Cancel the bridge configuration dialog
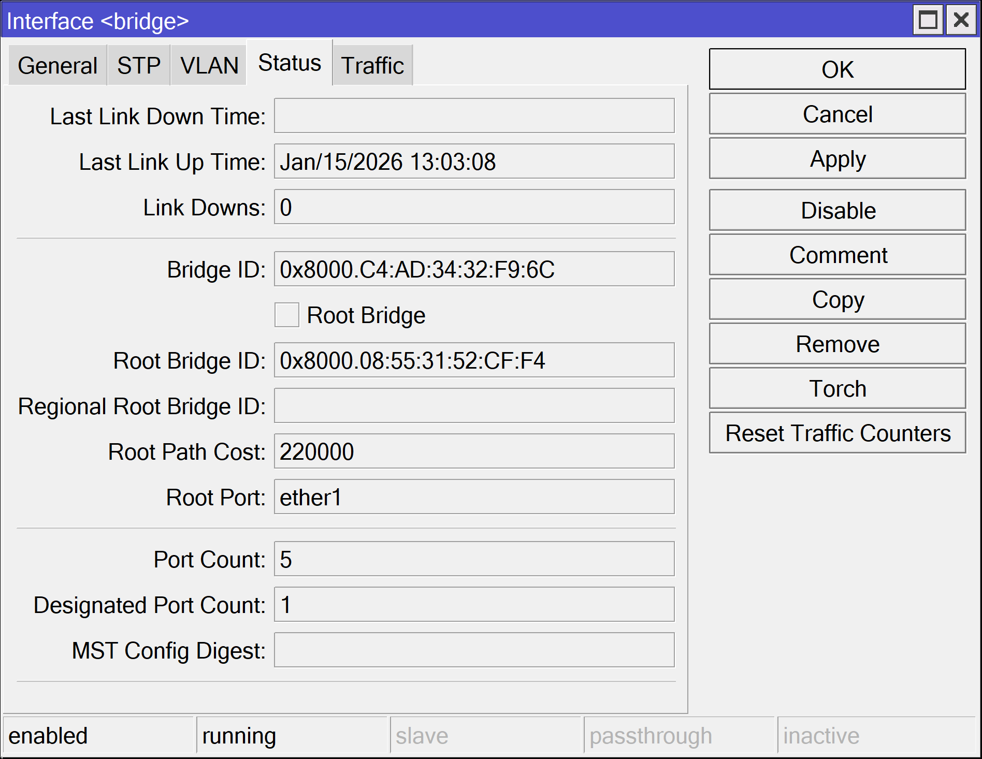This screenshot has width=982, height=759. click(836, 114)
